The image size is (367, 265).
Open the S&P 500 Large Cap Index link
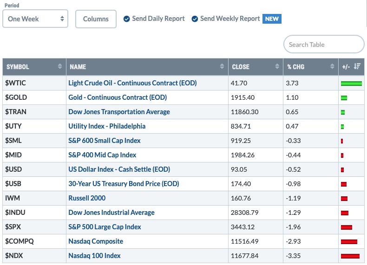click(x=105, y=227)
